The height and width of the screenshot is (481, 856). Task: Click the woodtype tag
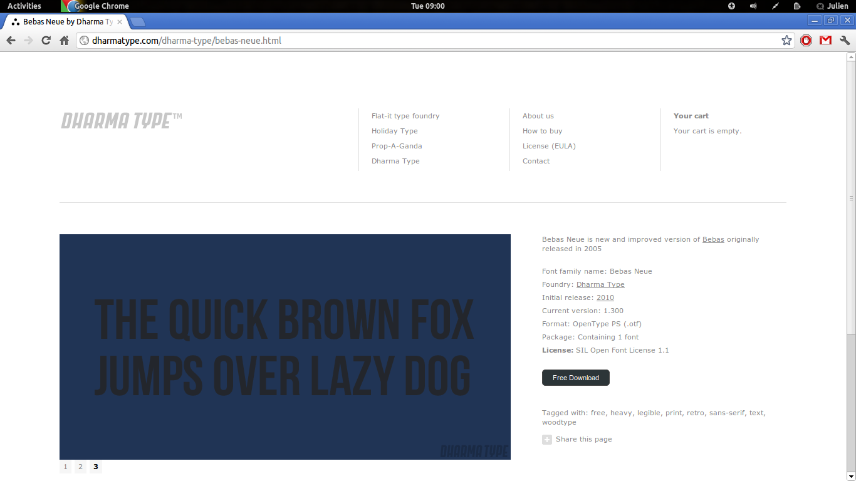pos(559,422)
